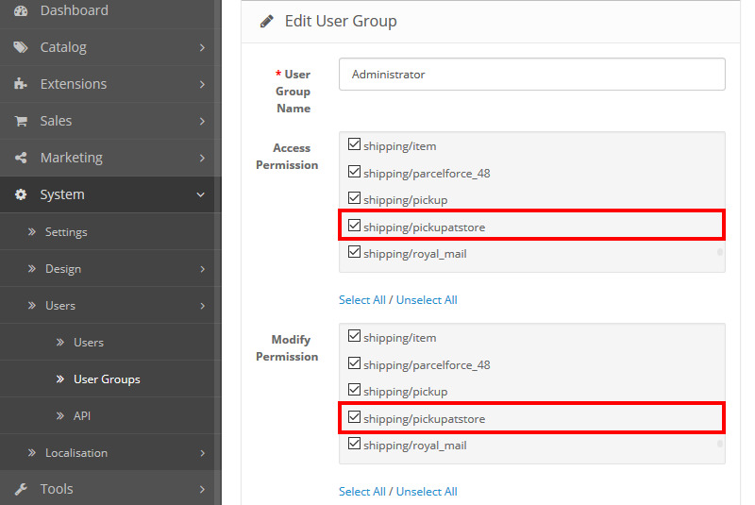Screen dimensions: 755x505
Task: Click the User Group Name text field
Action: pyautogui.click(x=531, y=75)
